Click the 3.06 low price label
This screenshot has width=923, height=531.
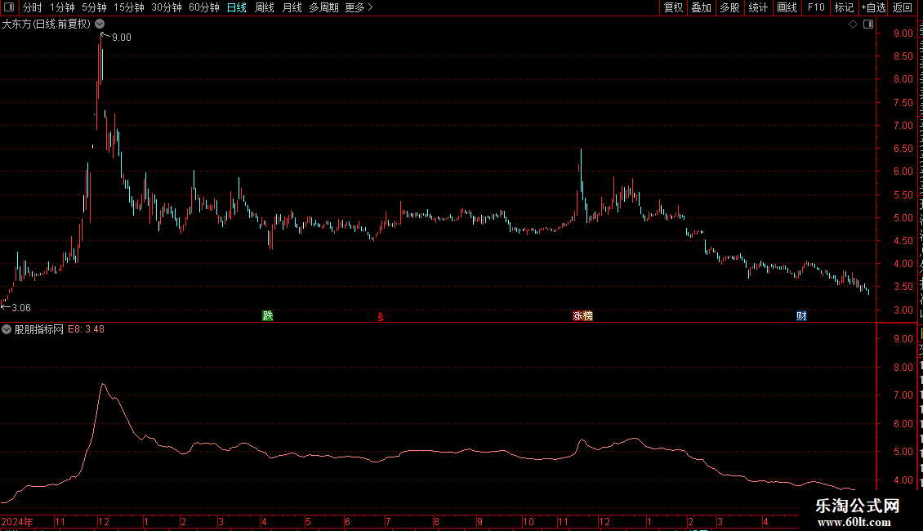(21, 308)
